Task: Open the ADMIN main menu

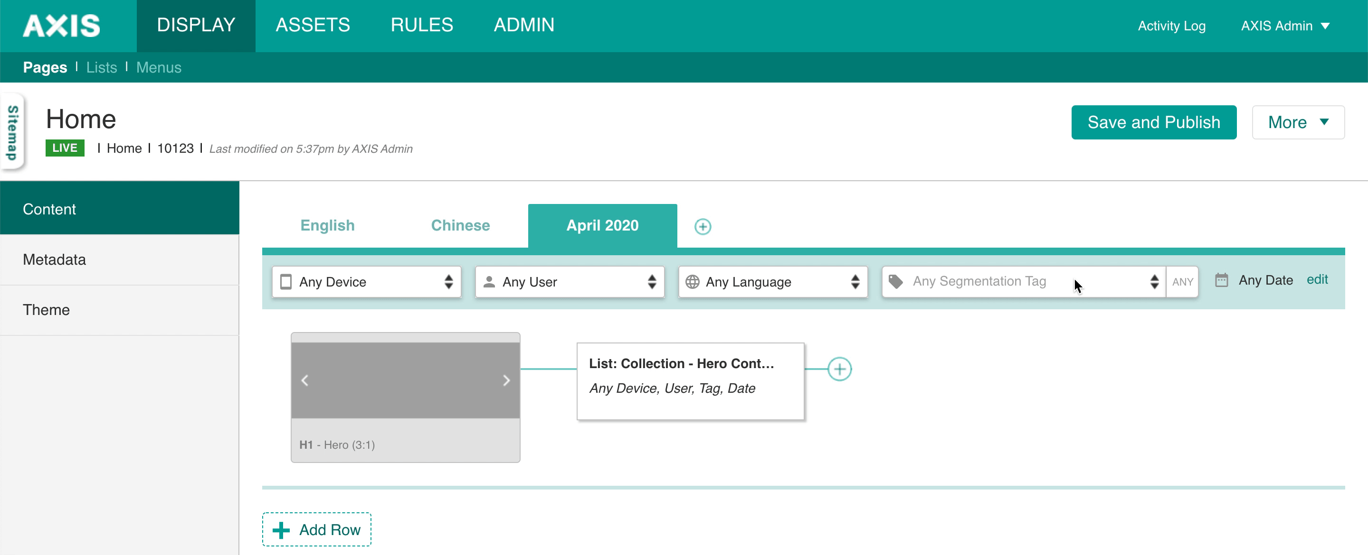Action: pyautogui.click(x=523, y=26)
